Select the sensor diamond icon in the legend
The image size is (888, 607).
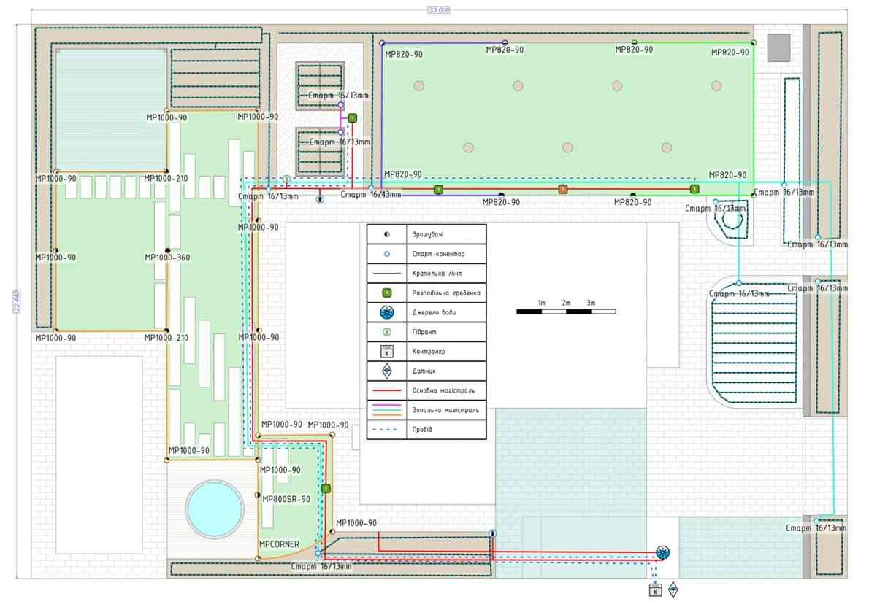click(x=387, y=371)
